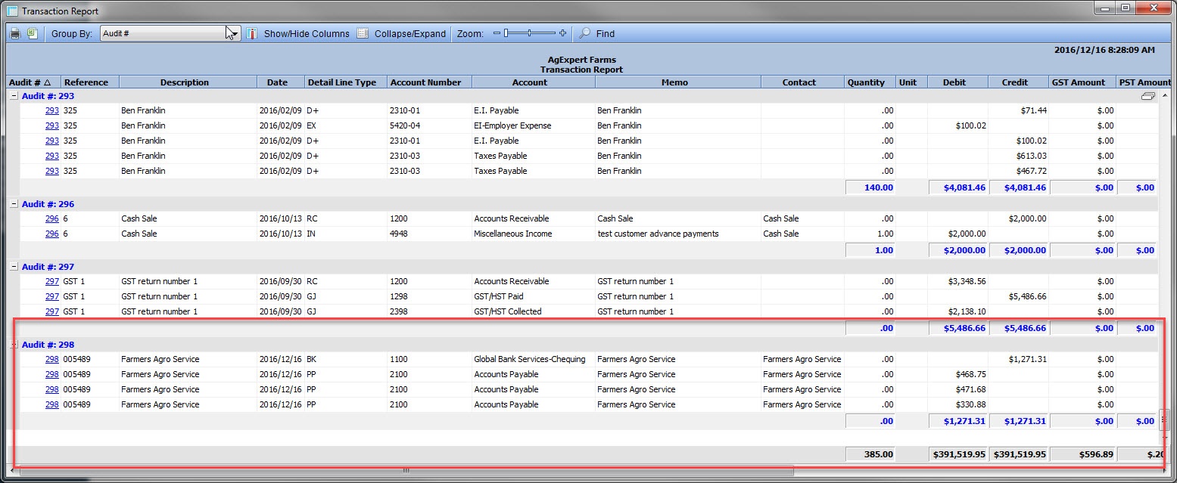Image resolution: width=1177 pixels, height=483 pixels.
Task: Sort by the Reference column header
Action: (x=89, y=82)
